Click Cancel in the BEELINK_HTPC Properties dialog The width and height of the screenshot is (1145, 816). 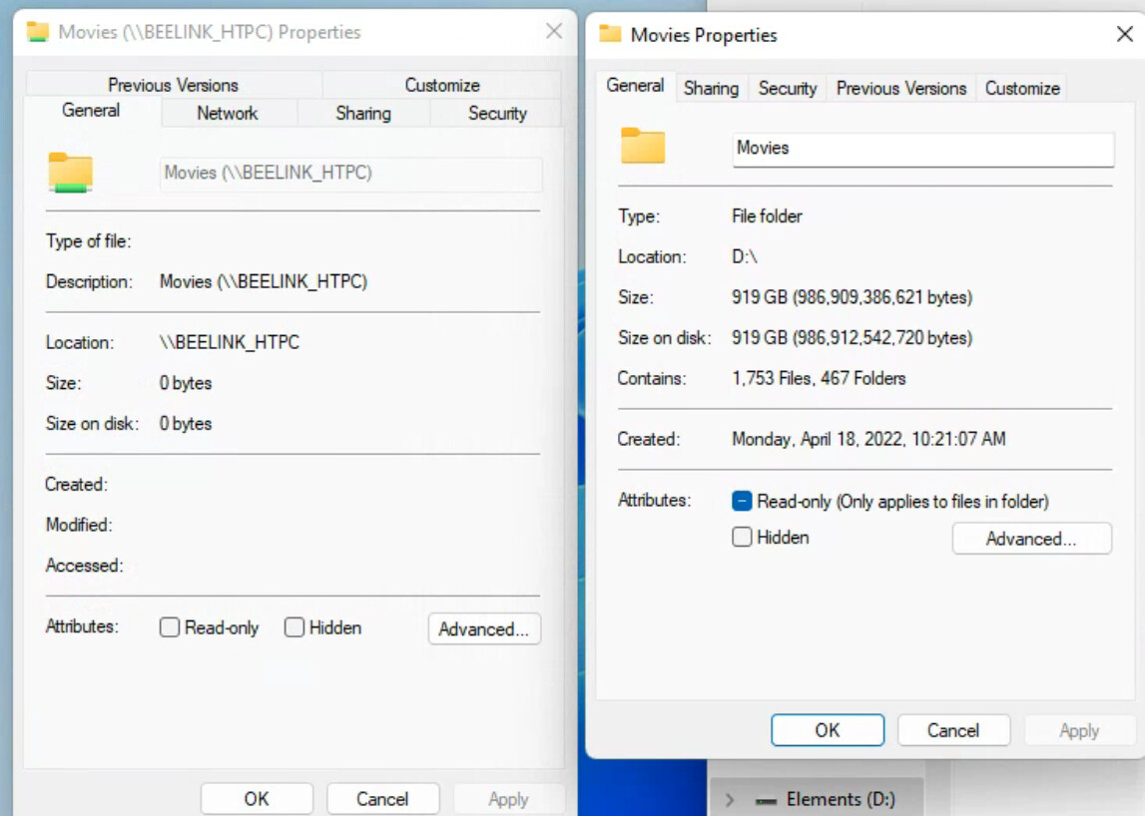click(x=382, y=799)
